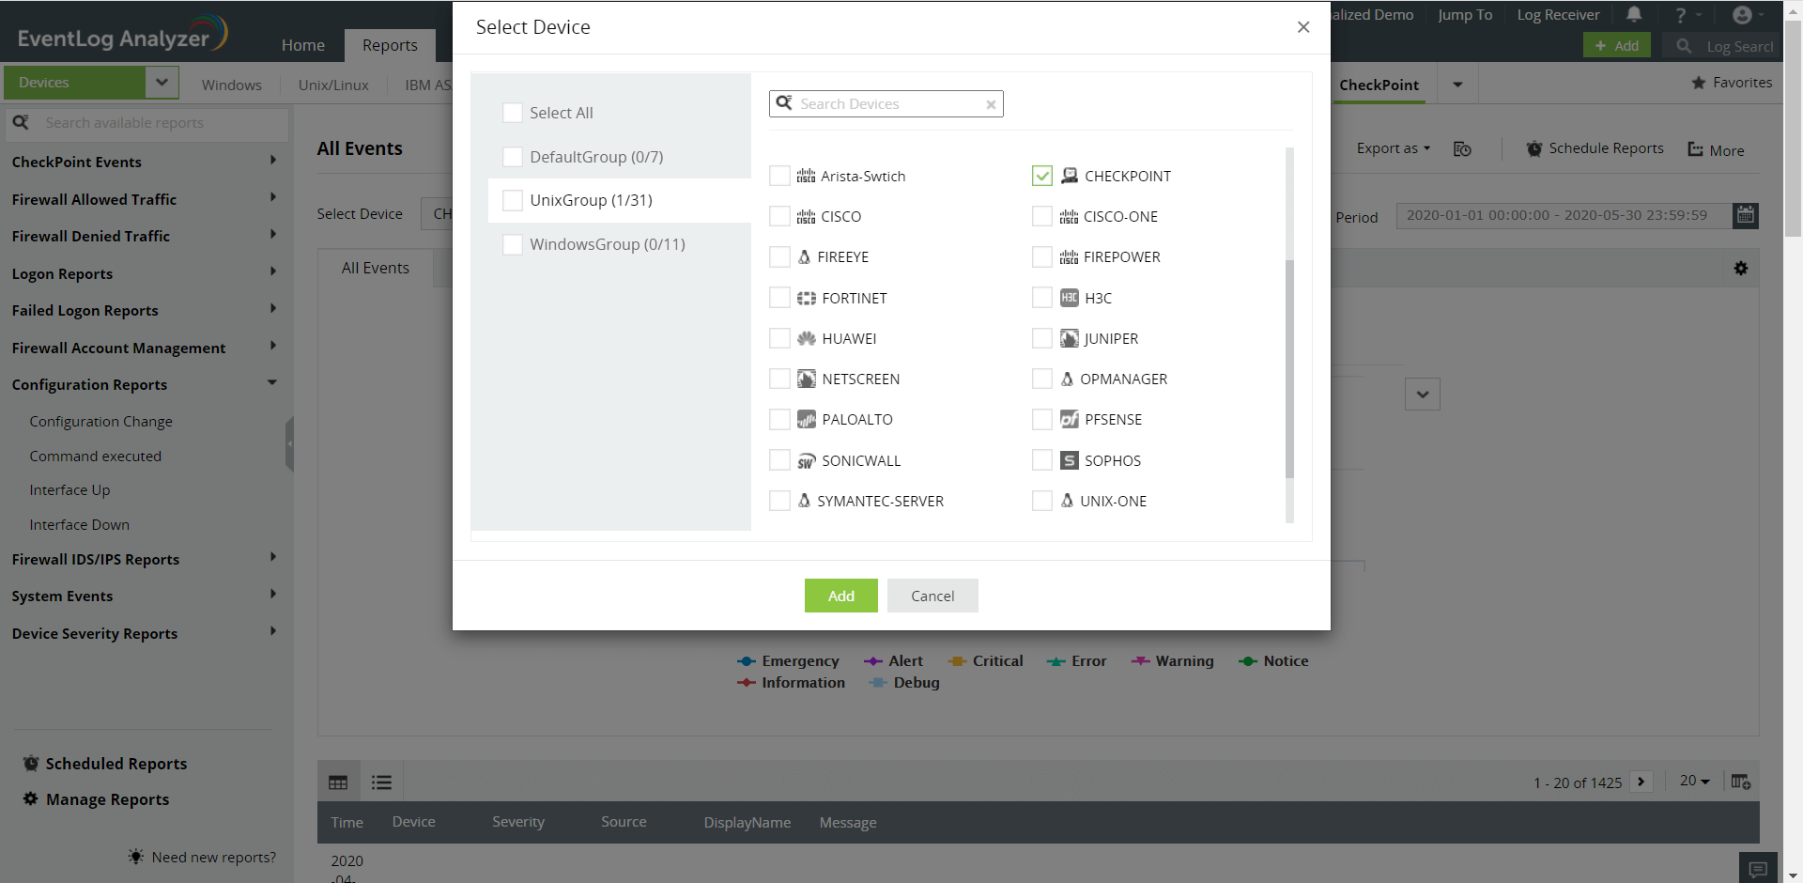Viewport: 1803px width, 883px height.
Task: Open the Log Receiver link
Action: (1558, 14)
